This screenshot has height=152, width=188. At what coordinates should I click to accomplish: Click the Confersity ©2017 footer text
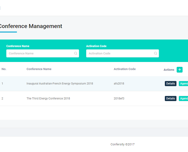point(123,144)
